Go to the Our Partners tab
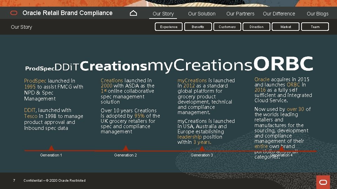The image size is (337, 189). pyautogui.click(x=240, y=14)
